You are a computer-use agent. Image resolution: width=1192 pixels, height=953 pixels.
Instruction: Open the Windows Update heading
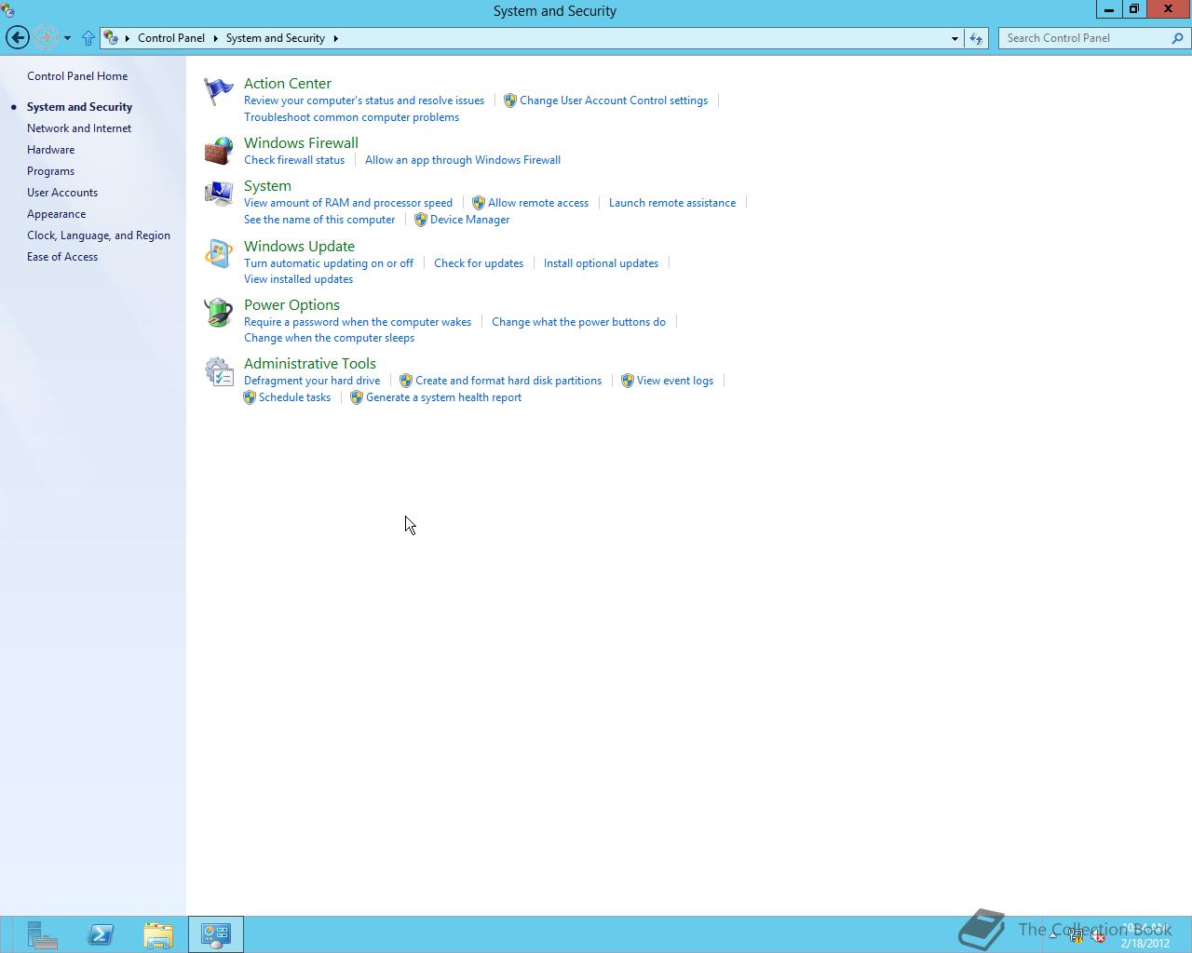[299, 247]
